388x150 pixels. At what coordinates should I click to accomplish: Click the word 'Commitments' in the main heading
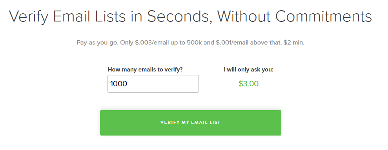323,16
